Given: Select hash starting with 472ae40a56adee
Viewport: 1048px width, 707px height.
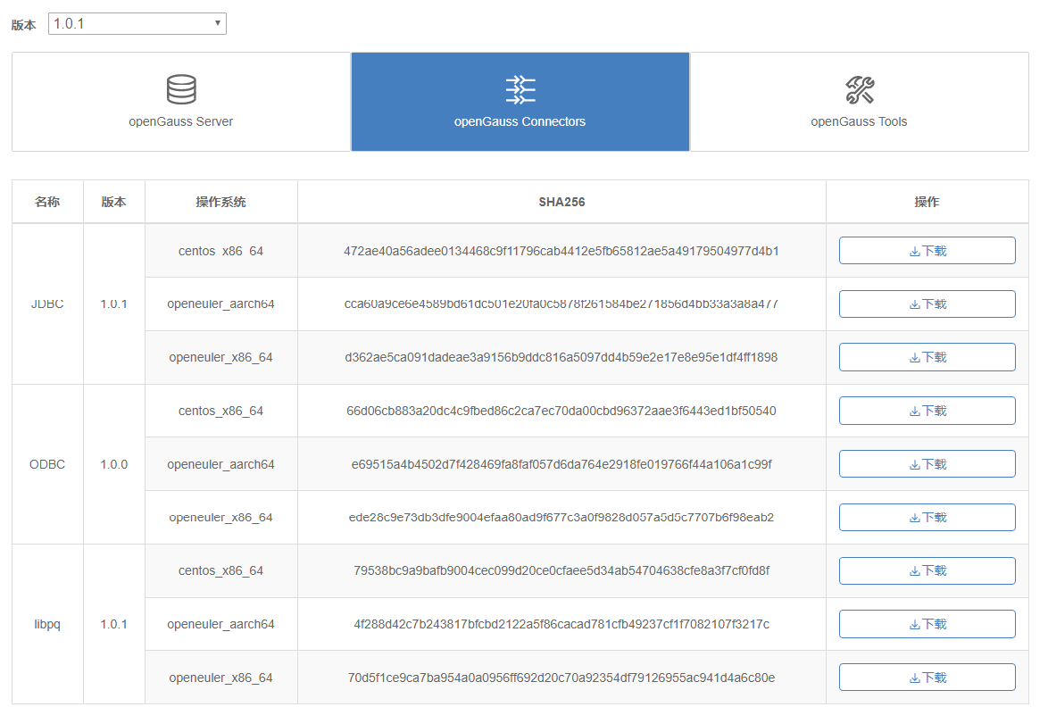Looking at the screenshot, I should coord(561,251).
